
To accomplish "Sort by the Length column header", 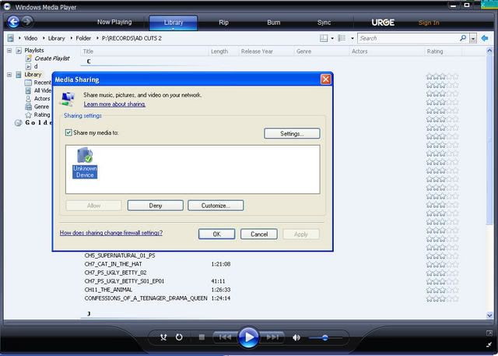I will 223,51.
